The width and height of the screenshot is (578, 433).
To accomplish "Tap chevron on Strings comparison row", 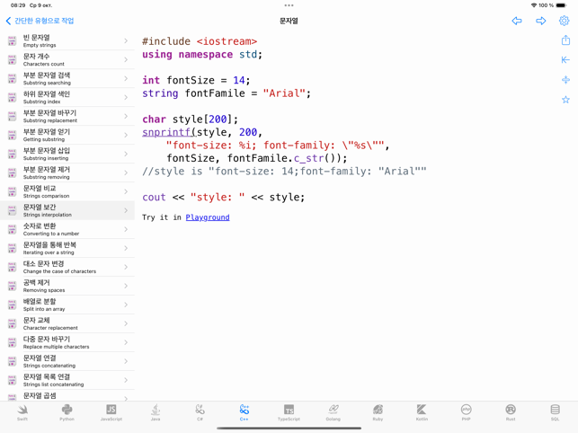I will 126,191.
